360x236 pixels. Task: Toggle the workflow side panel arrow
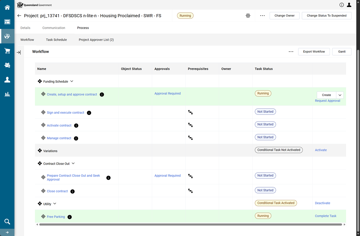tap(19, 52)
